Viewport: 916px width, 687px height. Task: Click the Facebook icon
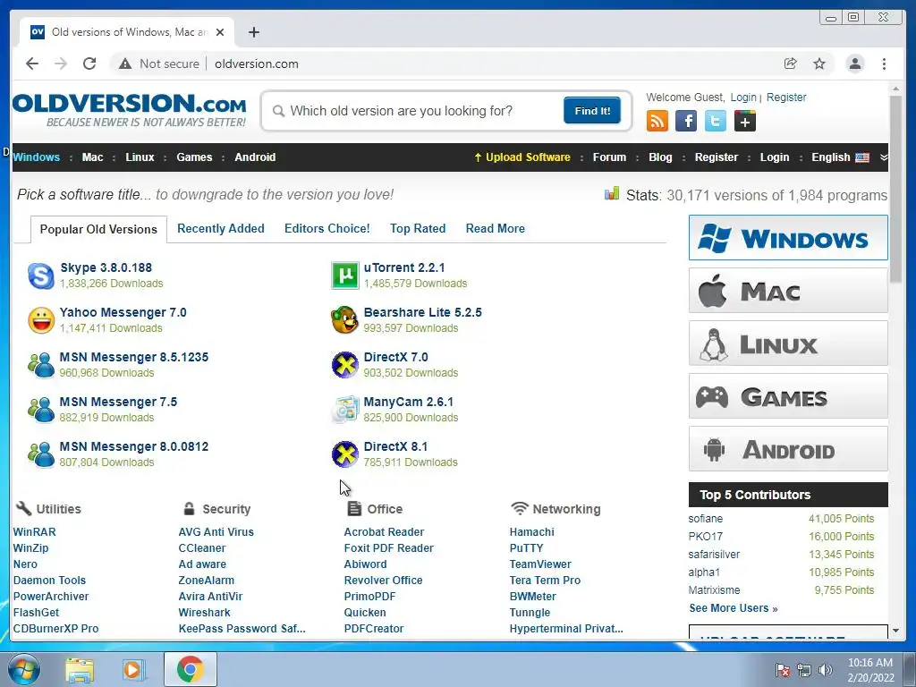coord(686,121)
